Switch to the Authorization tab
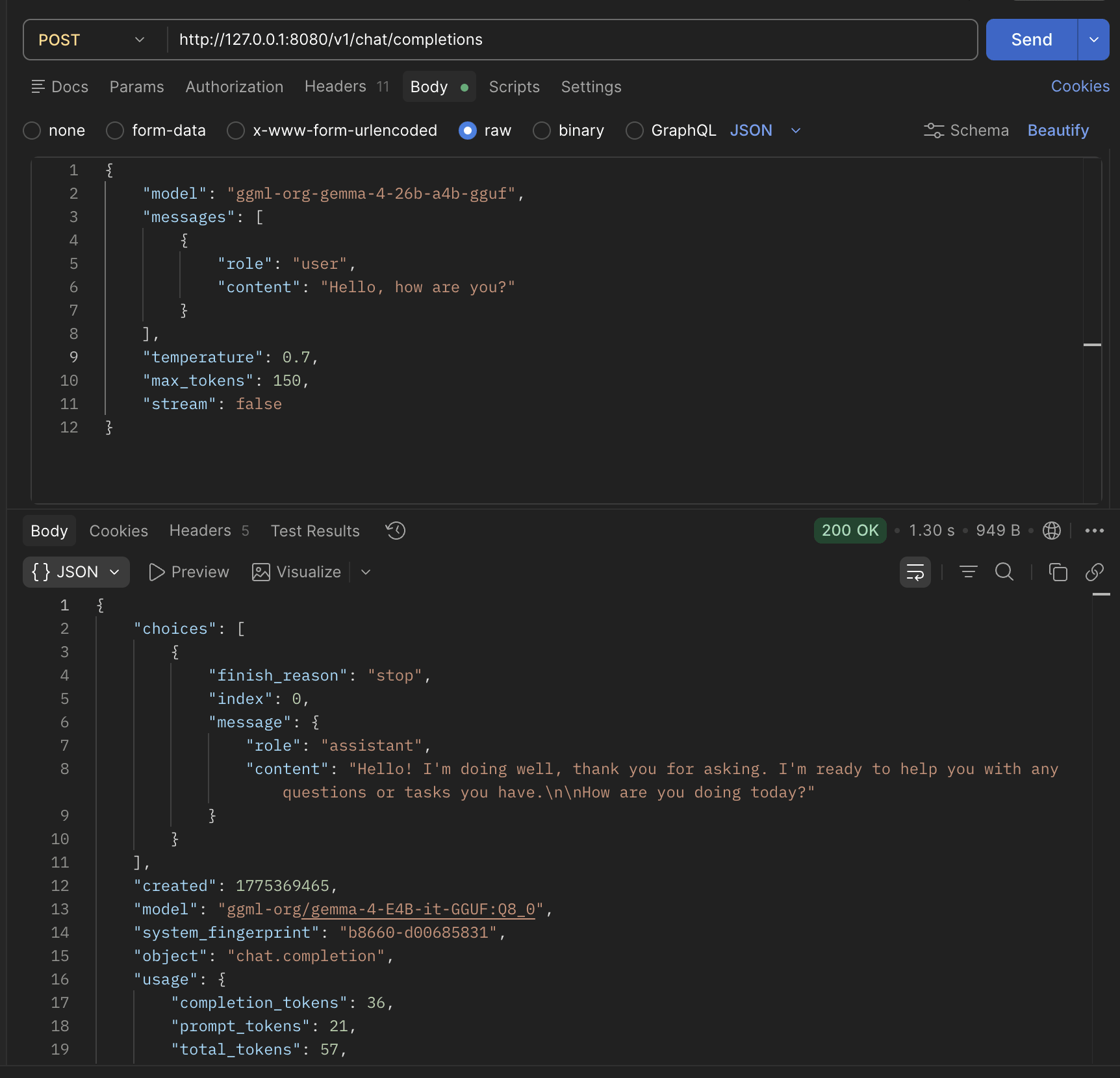Viewport: 1120px width, 1078px height. click(234, 86)
